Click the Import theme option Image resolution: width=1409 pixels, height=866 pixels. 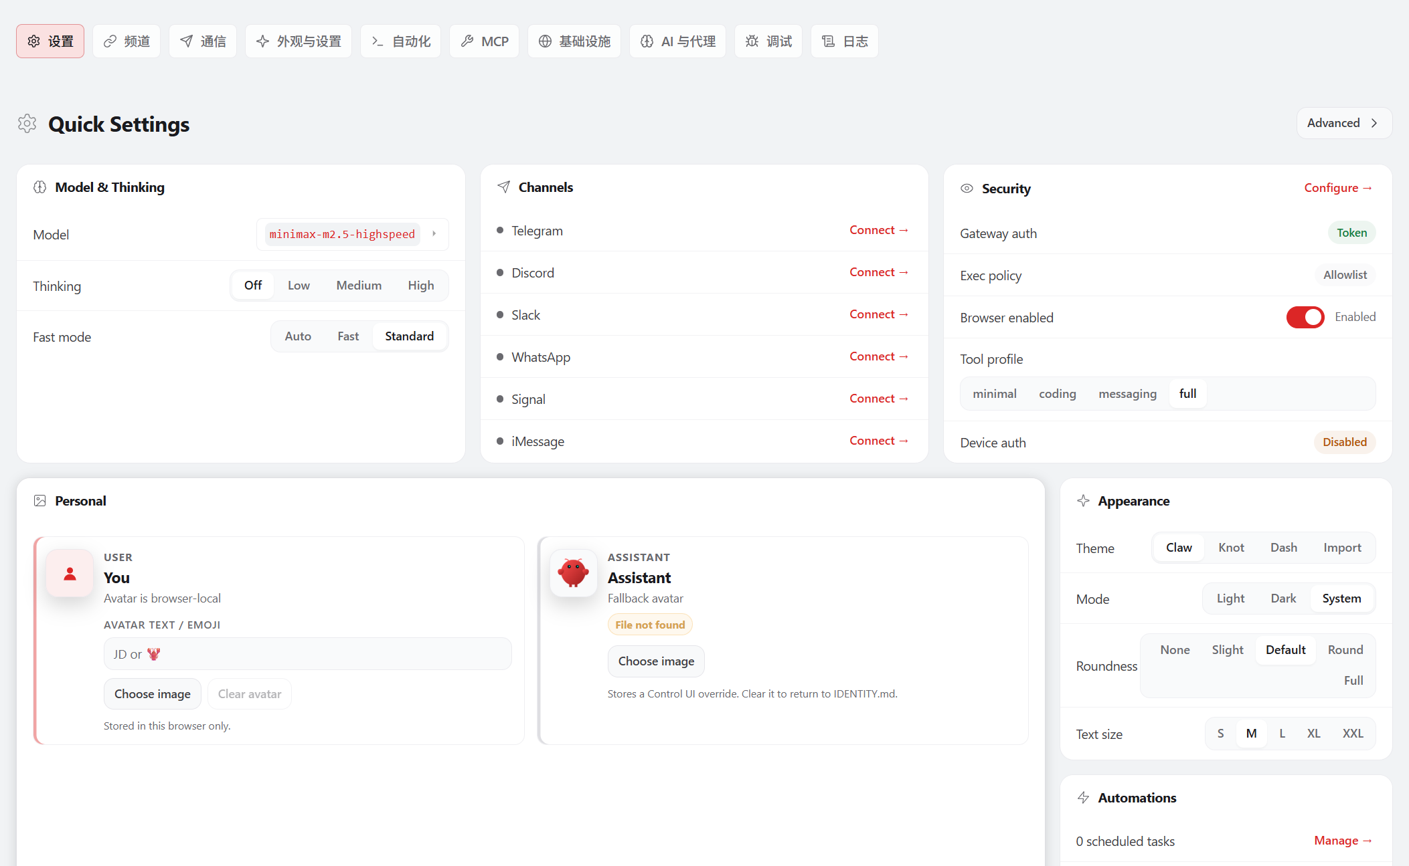click(x=1342, y=548)
